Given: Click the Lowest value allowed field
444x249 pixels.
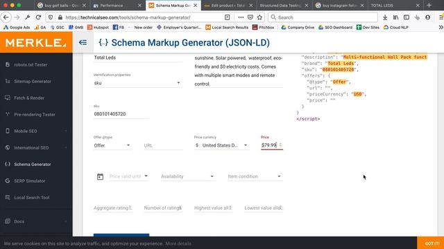Looking at the screenshot, I should pyautogui.click(x=264, y=207).
